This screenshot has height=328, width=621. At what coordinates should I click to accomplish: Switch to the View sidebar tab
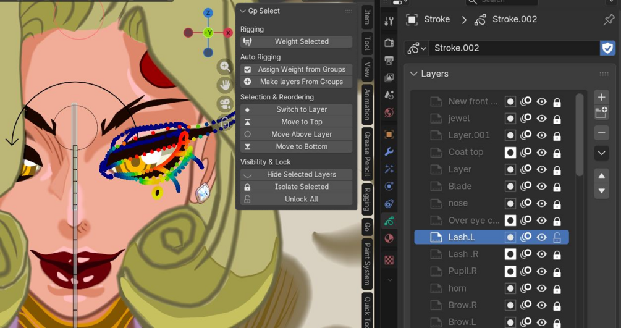[367, 69]
